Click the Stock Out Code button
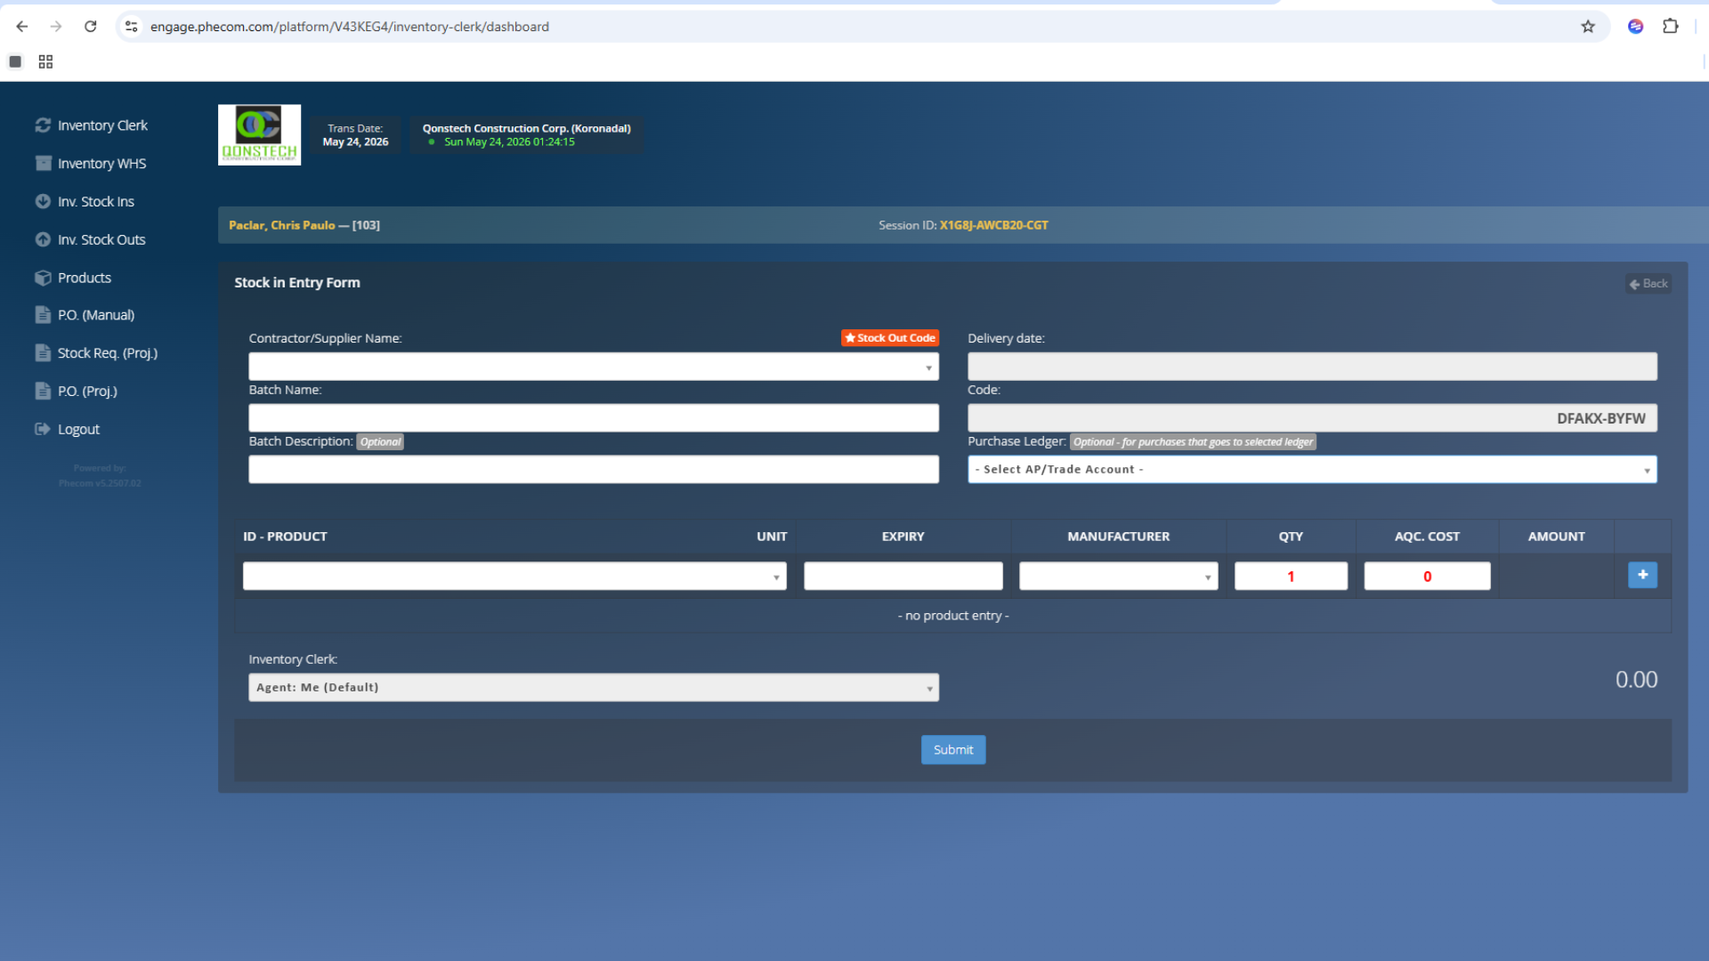 point(890,338)
